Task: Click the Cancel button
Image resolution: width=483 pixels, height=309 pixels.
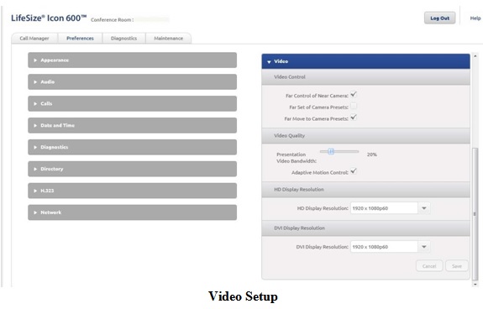Action: point(429,266)
